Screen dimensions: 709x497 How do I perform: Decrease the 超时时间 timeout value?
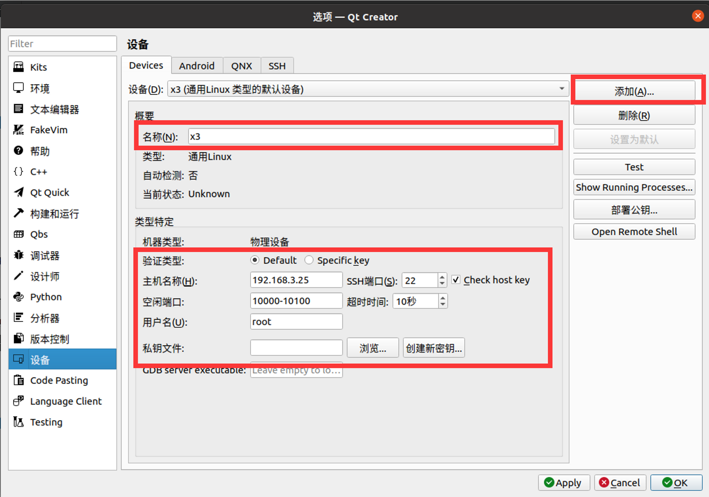tap(443, 304)
